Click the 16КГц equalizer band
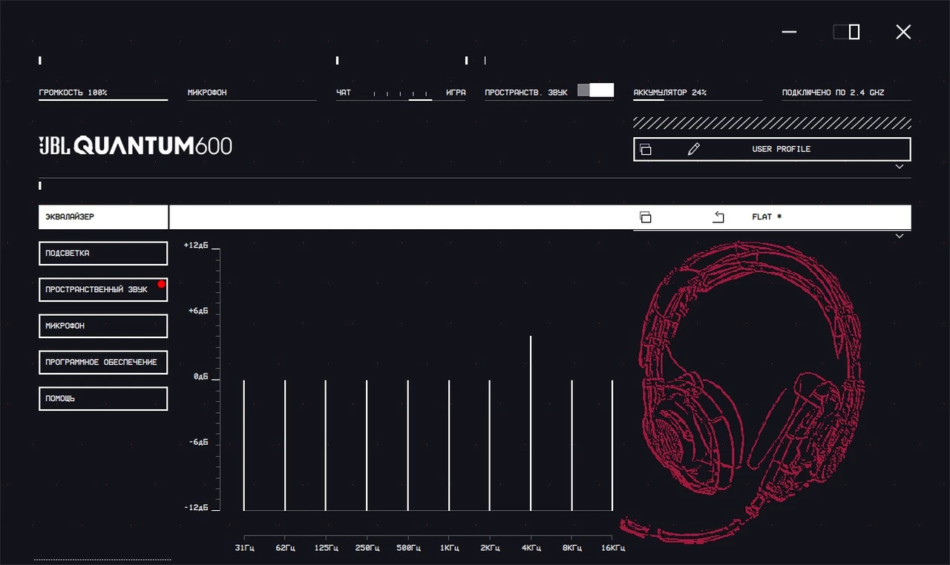Screen dimensions: 950x565 612,445
